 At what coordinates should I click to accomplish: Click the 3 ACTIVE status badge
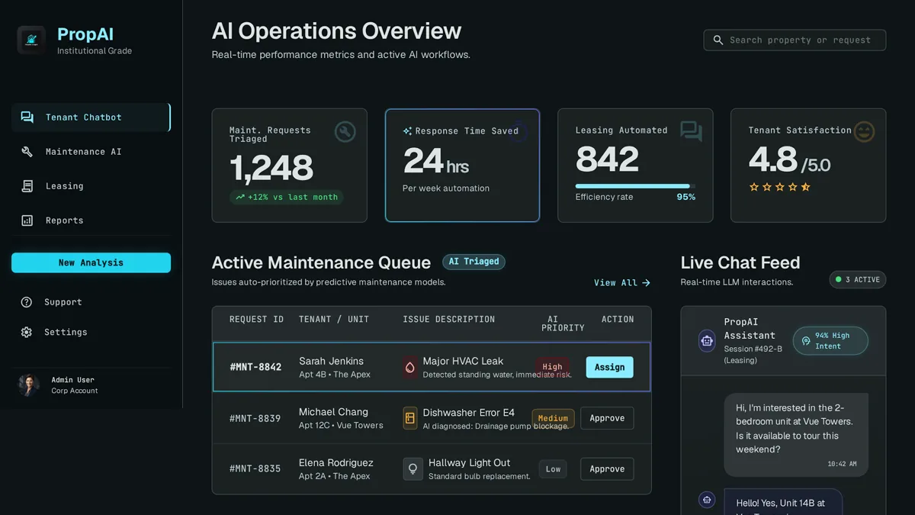858,280
